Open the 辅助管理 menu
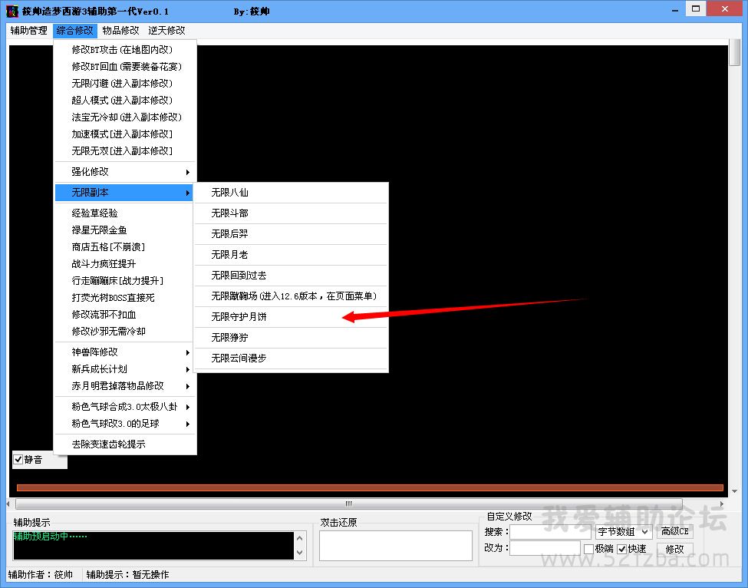 tap(28, 31)
